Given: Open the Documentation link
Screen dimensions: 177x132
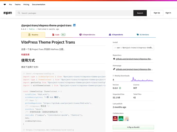Looking at the screenshot, I should (39, 5).
